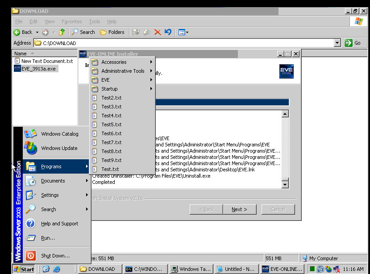
Task: Click Show Desktop quick launch icon
Action: click(x=46, y=269)
